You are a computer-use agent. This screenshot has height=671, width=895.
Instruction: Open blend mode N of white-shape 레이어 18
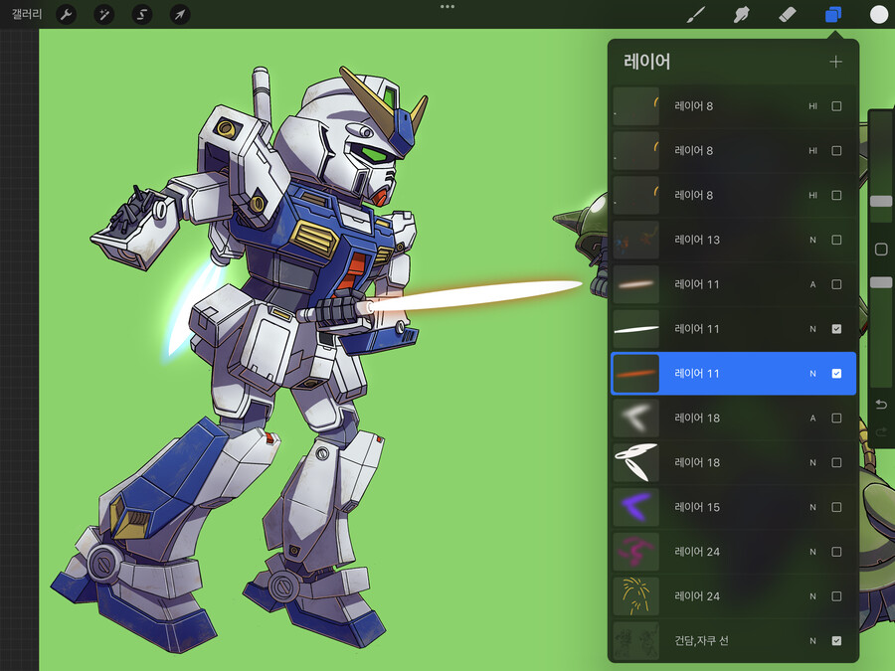pos(812,462)
